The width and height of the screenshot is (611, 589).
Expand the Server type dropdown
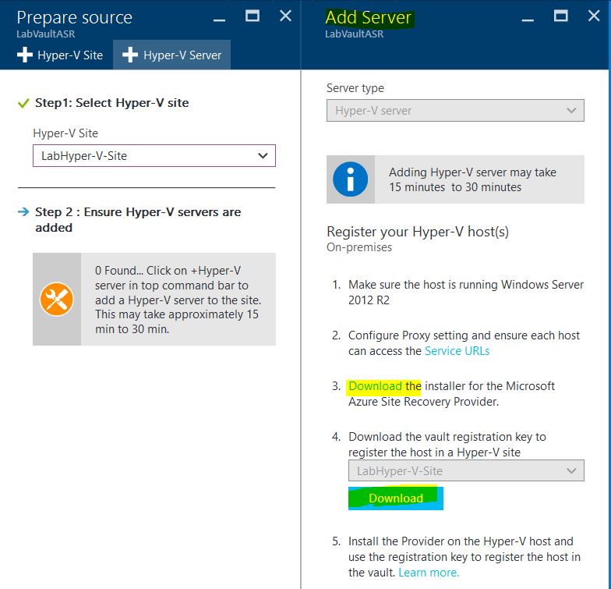(x=455, y=111)
